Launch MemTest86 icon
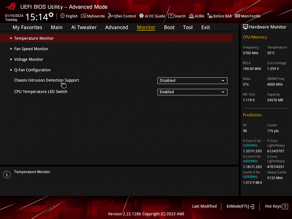 pyautogui.click(x=237, y=16)
